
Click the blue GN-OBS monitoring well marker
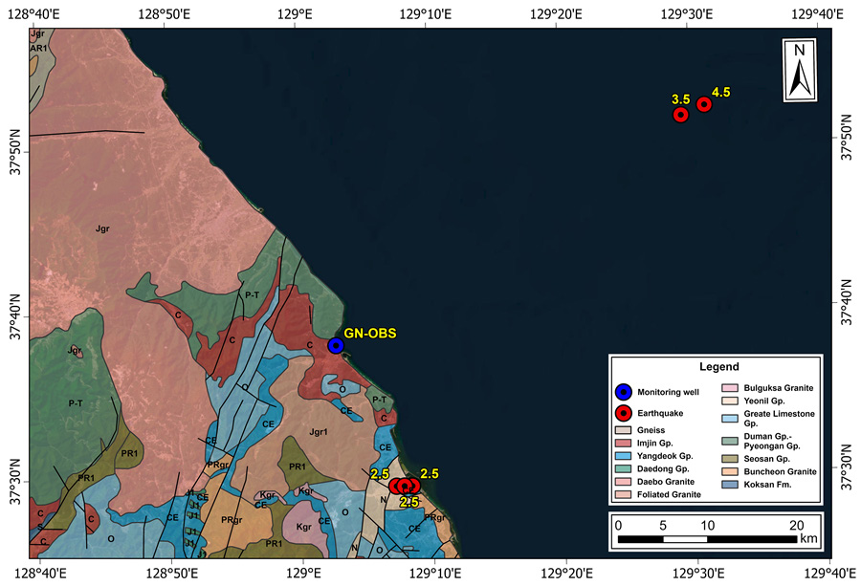336,345
